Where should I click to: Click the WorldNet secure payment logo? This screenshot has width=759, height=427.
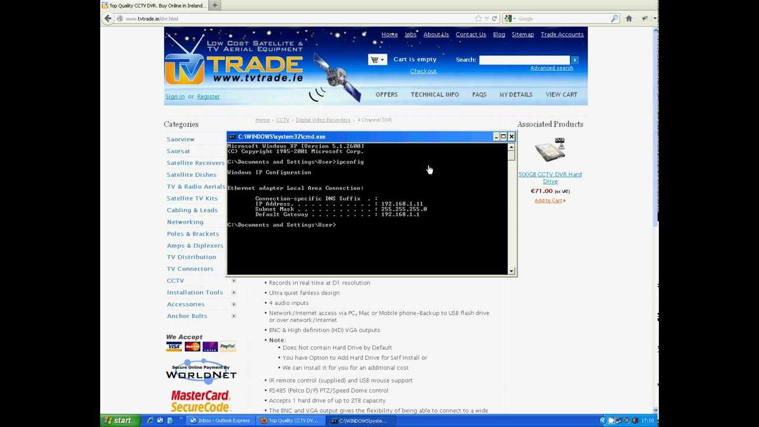[201, 371]
